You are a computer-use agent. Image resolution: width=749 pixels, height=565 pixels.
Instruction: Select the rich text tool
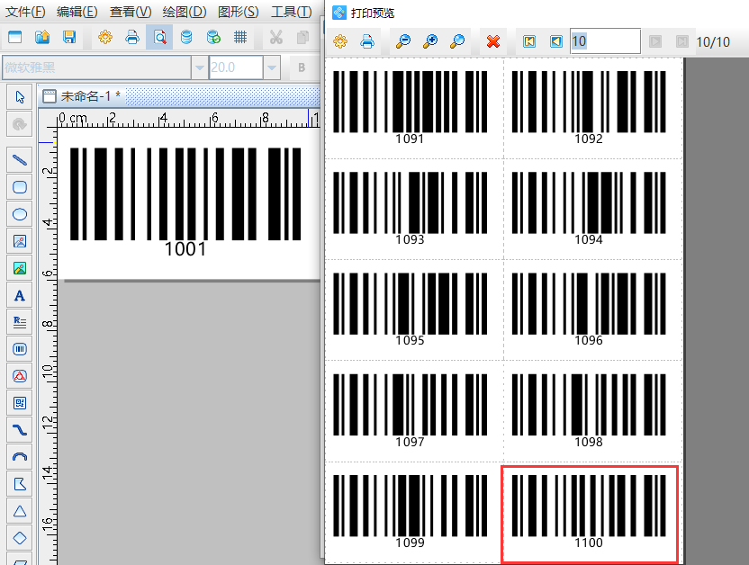click(20, 322)
